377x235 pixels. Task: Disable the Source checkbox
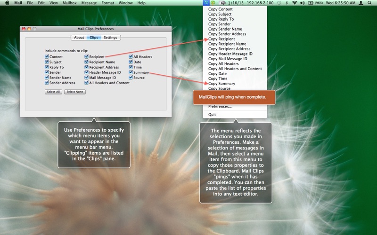pos(131,78)
